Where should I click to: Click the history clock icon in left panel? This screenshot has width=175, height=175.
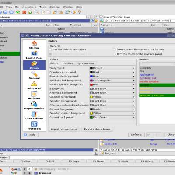click(x=92, y=21)
